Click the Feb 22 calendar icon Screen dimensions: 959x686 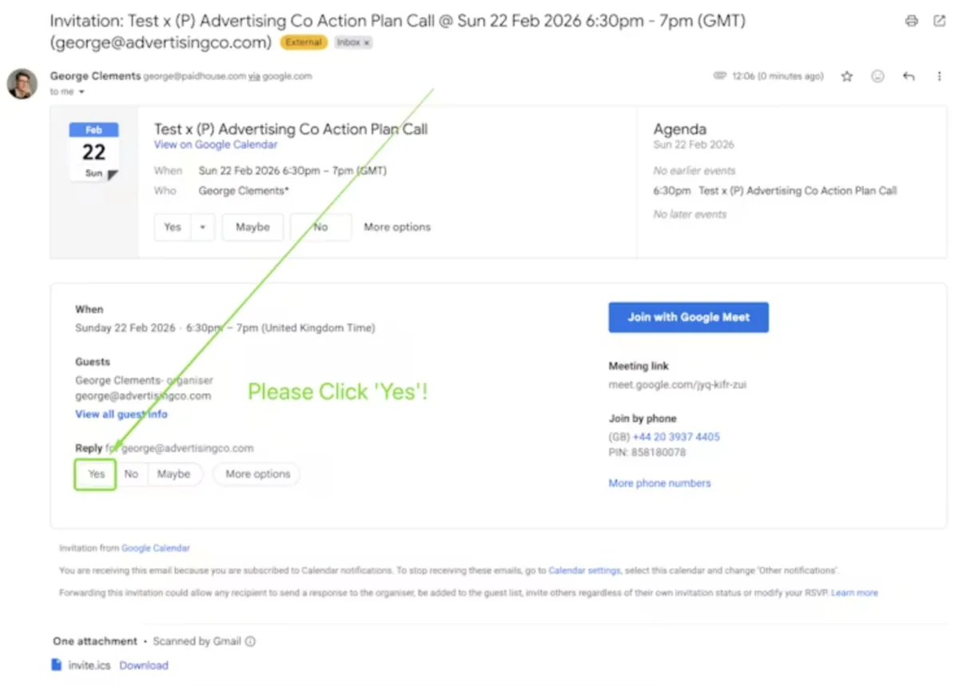tap(94, 151)
